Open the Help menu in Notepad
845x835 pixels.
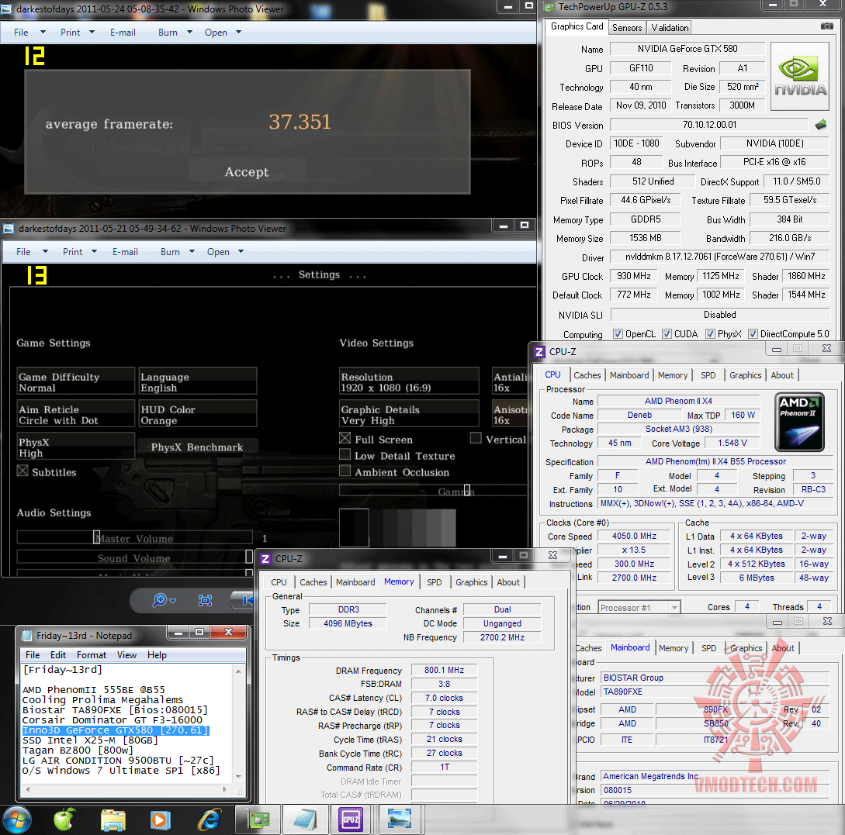click(x=157, y=654)
